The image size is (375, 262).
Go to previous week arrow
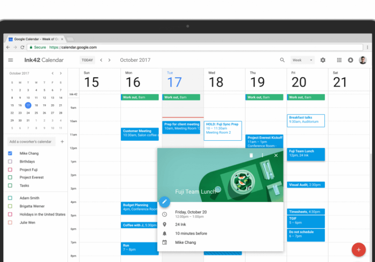(101, 60)
